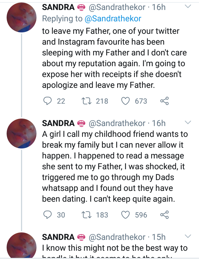Like the tweet with 596 likes
The image size is (199, 259).
126,215
